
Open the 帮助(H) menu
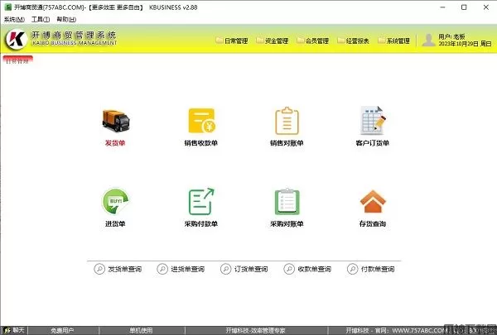[x=66, y=19]
